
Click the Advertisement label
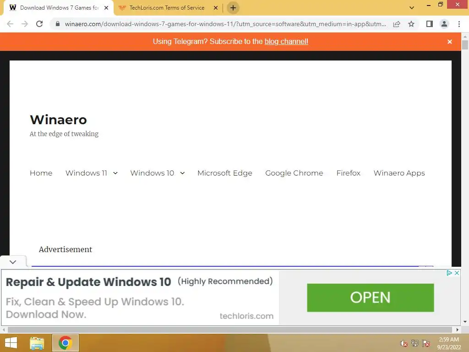pyautogui.click(x=65, y=249)
